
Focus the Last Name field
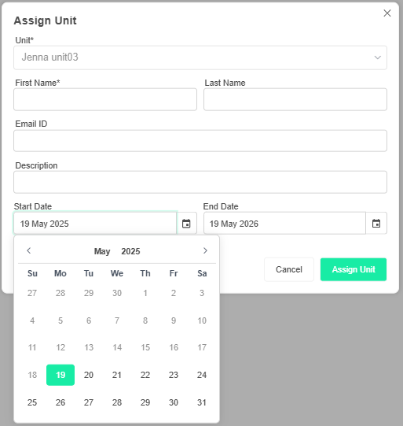tap(295, 99)
